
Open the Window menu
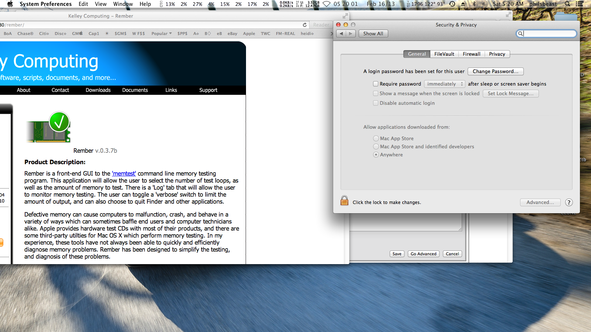coord(123,4)
